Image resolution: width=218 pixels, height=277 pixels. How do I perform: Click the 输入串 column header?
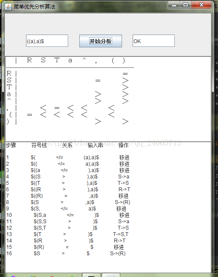(x=95, y=145)
